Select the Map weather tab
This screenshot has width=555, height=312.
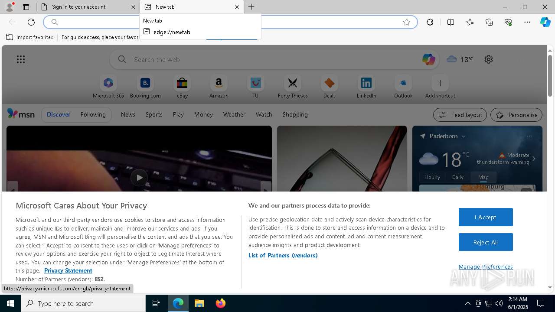pos(483,177)
